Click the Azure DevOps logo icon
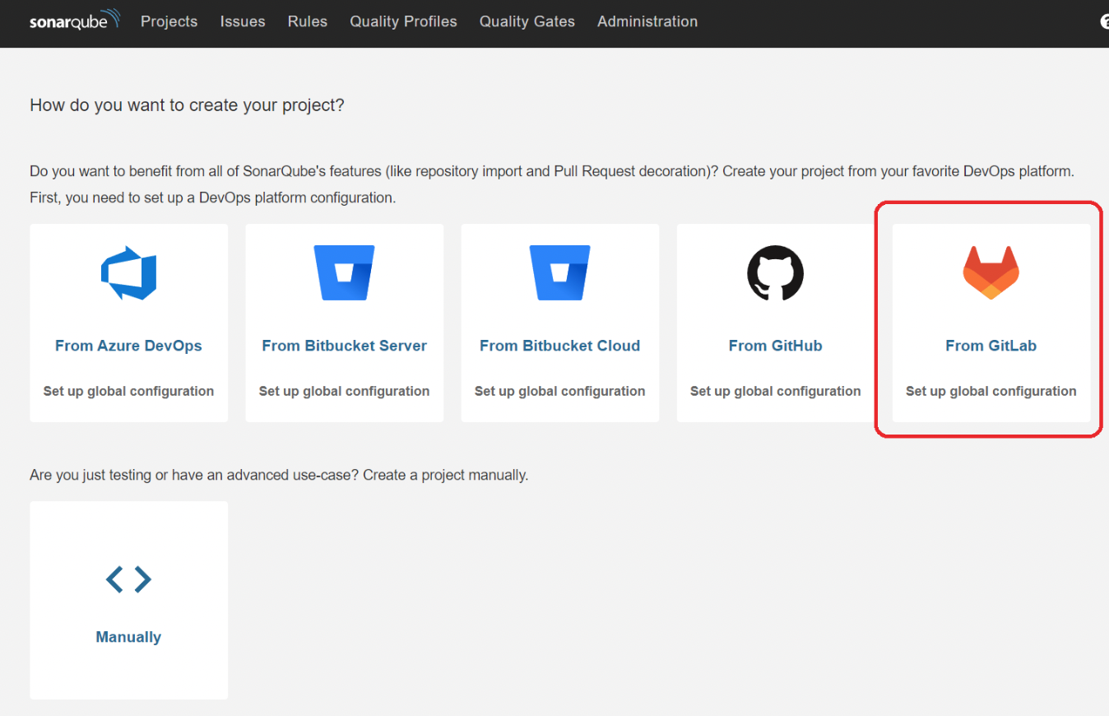Image resolution: width=1109 pixels, height=716 pixels. coord(129,272)
